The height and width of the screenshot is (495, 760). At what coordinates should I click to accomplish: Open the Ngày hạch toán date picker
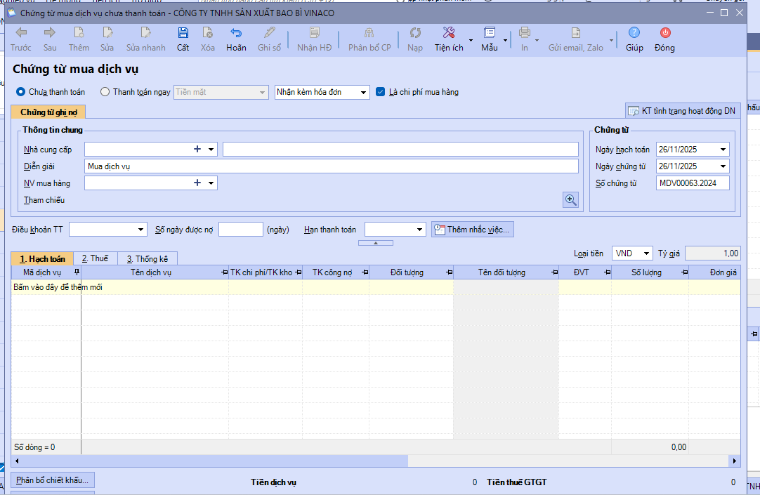[x=723, y=150]
